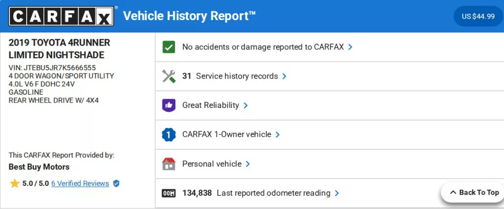Click the odometer reading icon
The height and width of the screenshot is (209, 504).
tap(169, 193)
